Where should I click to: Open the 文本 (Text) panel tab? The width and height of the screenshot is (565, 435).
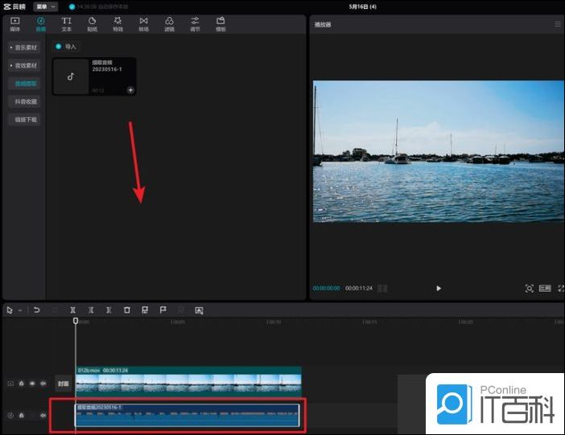[x=67, y=23]
